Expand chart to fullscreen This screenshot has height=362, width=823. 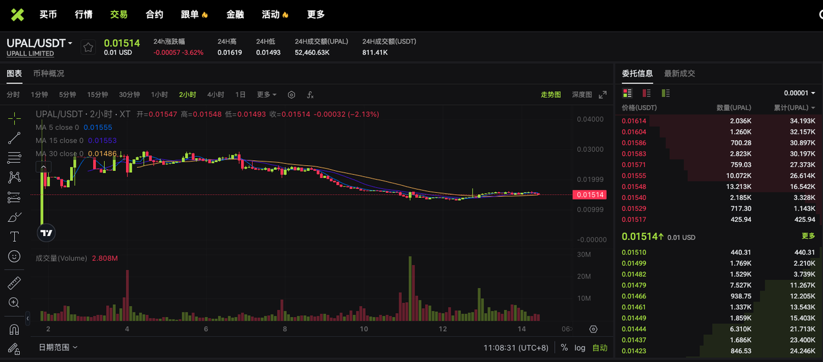pyautogui.click(x=602, y=95)
